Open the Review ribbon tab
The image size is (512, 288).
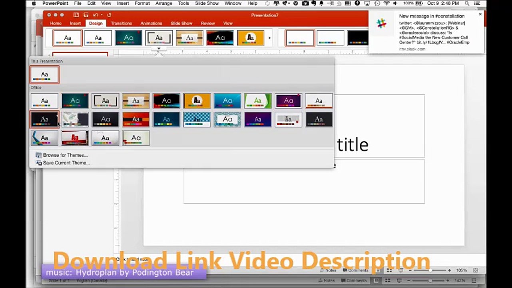tap(208, 23)
